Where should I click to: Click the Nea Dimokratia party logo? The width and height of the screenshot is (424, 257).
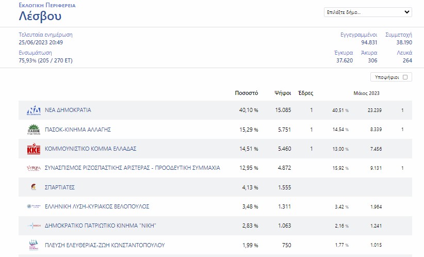click(33, 110)
